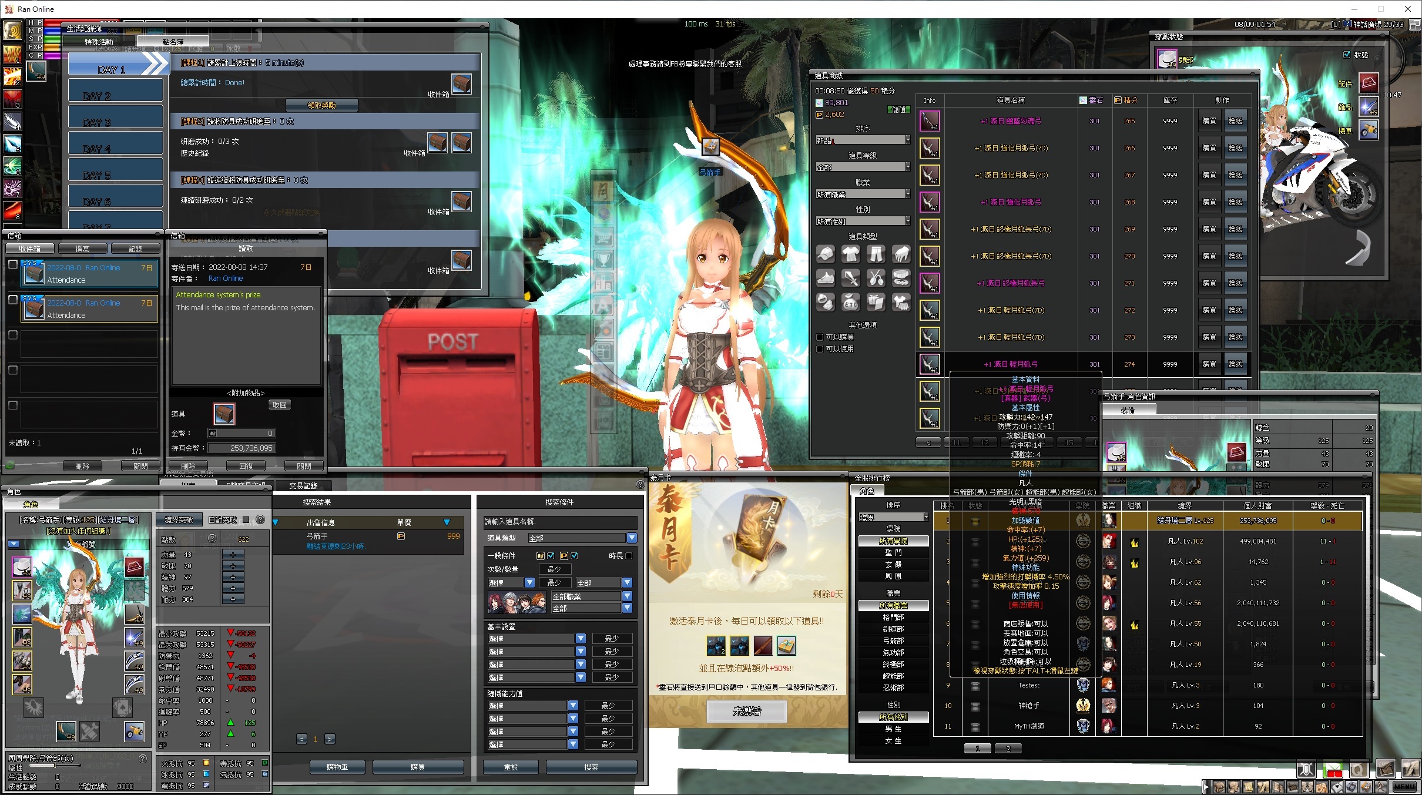Open the 記錄 mailbox tab
The height and width of the screenshot is (795, 1422).
[x=136, y=249]
